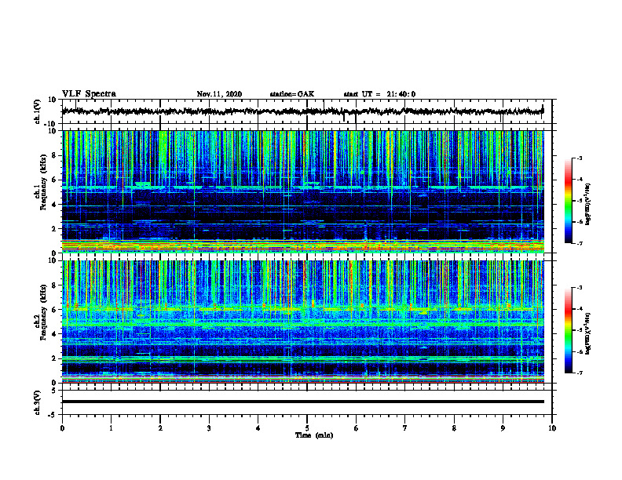
Task: Click the time axis tick label '7'
Action: tap(405, 428)
